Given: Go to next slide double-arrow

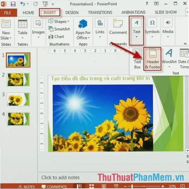Looking at the screenshot, I should tap(187, 162).
